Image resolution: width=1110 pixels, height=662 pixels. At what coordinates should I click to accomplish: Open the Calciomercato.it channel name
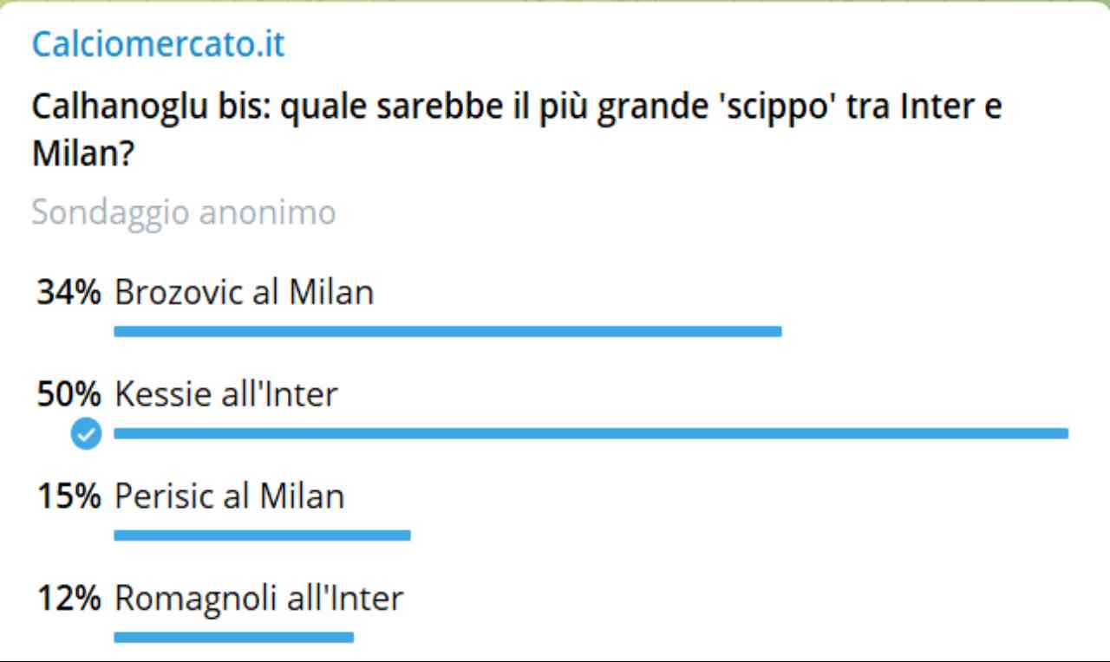(x=158, y=45)
